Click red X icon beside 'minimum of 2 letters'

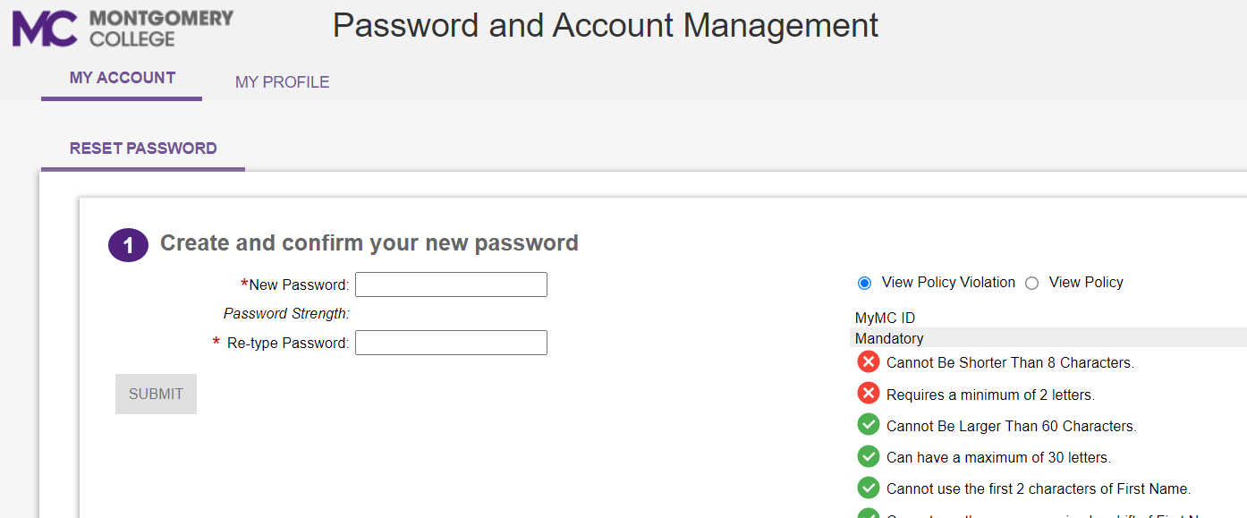[x=869, y=393]
